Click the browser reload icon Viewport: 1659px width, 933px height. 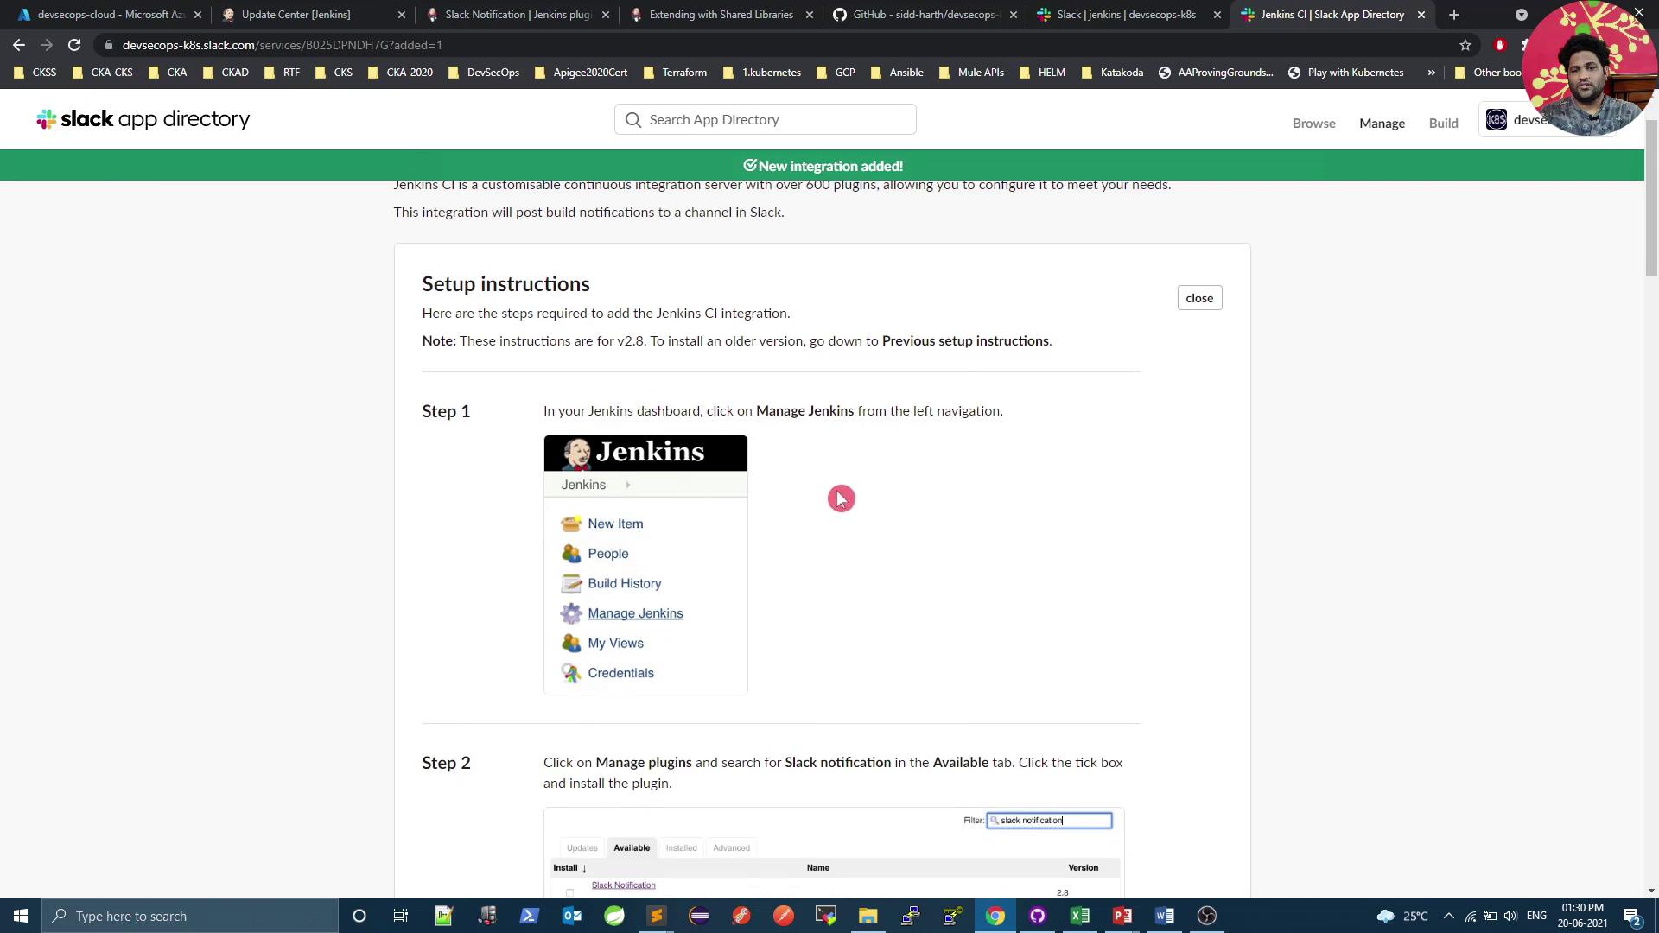pyautogui.click(x=74, y=45)
